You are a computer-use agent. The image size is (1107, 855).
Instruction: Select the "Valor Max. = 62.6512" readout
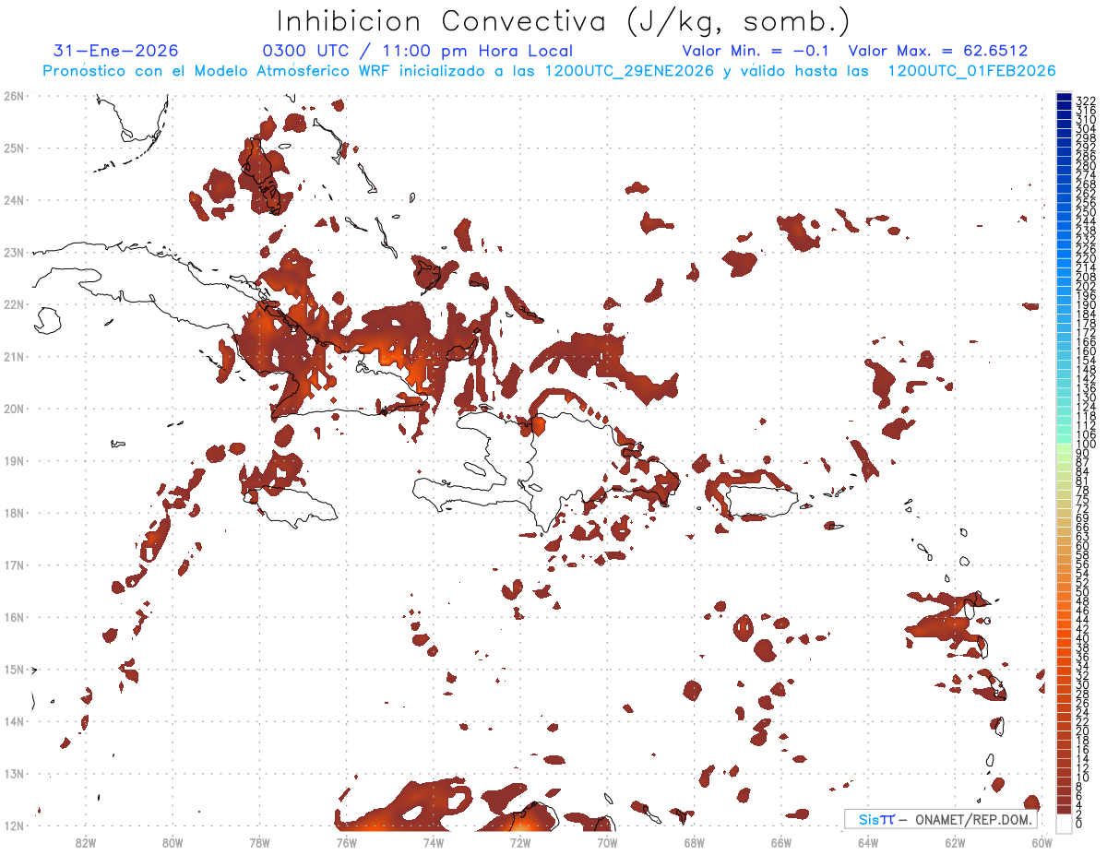[x=938, y=52]
